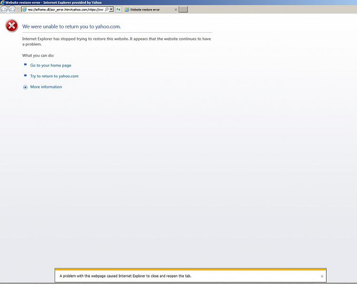Click Try to return to yahoo.com link
The width and height of the screenshot is (357, 284).
click(54, 76)
